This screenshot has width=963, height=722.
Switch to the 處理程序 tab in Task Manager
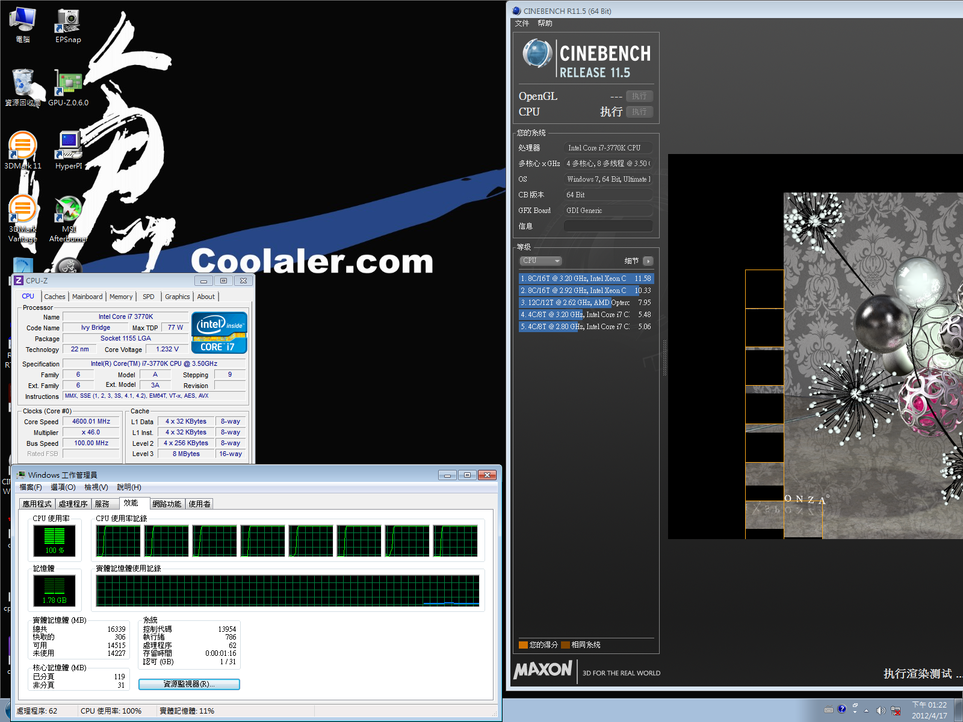click(x=73, y=504)
